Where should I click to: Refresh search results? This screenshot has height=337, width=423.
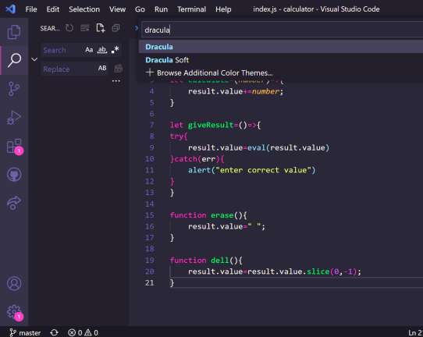coord(69,28)
